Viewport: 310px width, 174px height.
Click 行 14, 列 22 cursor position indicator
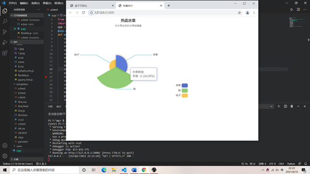pos(249,163)
